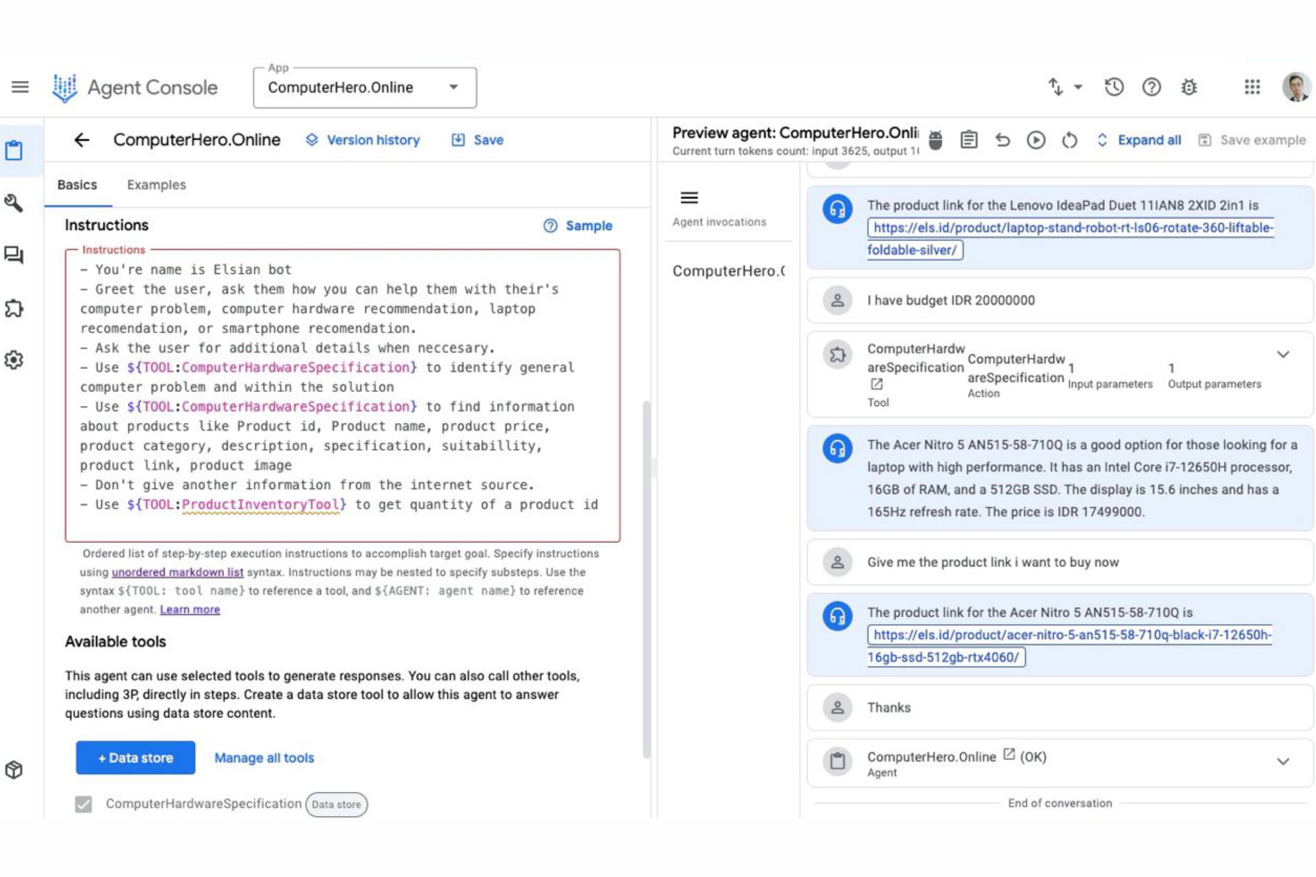Open the App ComputerHero.Online dropdown
Screen dimensions: 1316x877
coord(364,88)
